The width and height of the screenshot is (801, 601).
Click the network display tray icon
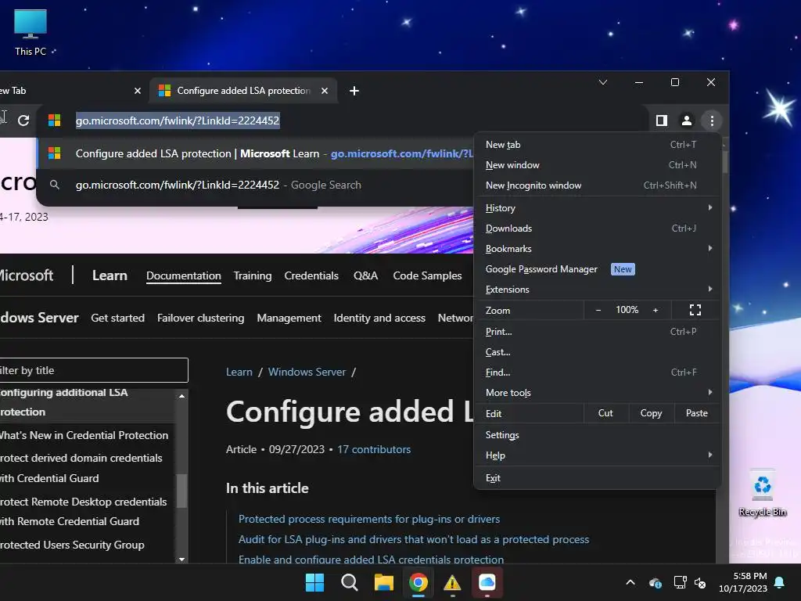[680, 582]
